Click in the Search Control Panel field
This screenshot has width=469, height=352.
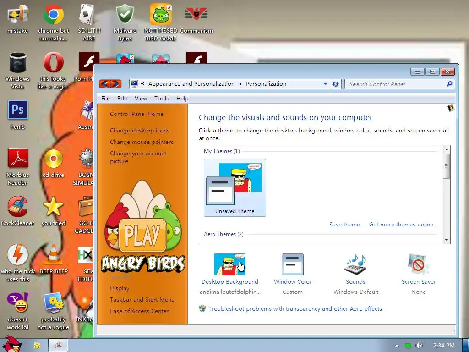tap(396, 84)
